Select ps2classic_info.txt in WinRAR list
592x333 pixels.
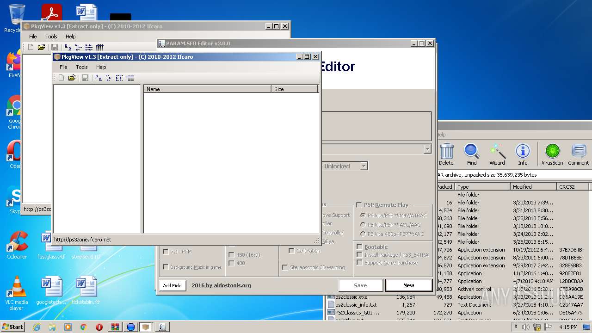pos(355,305)
